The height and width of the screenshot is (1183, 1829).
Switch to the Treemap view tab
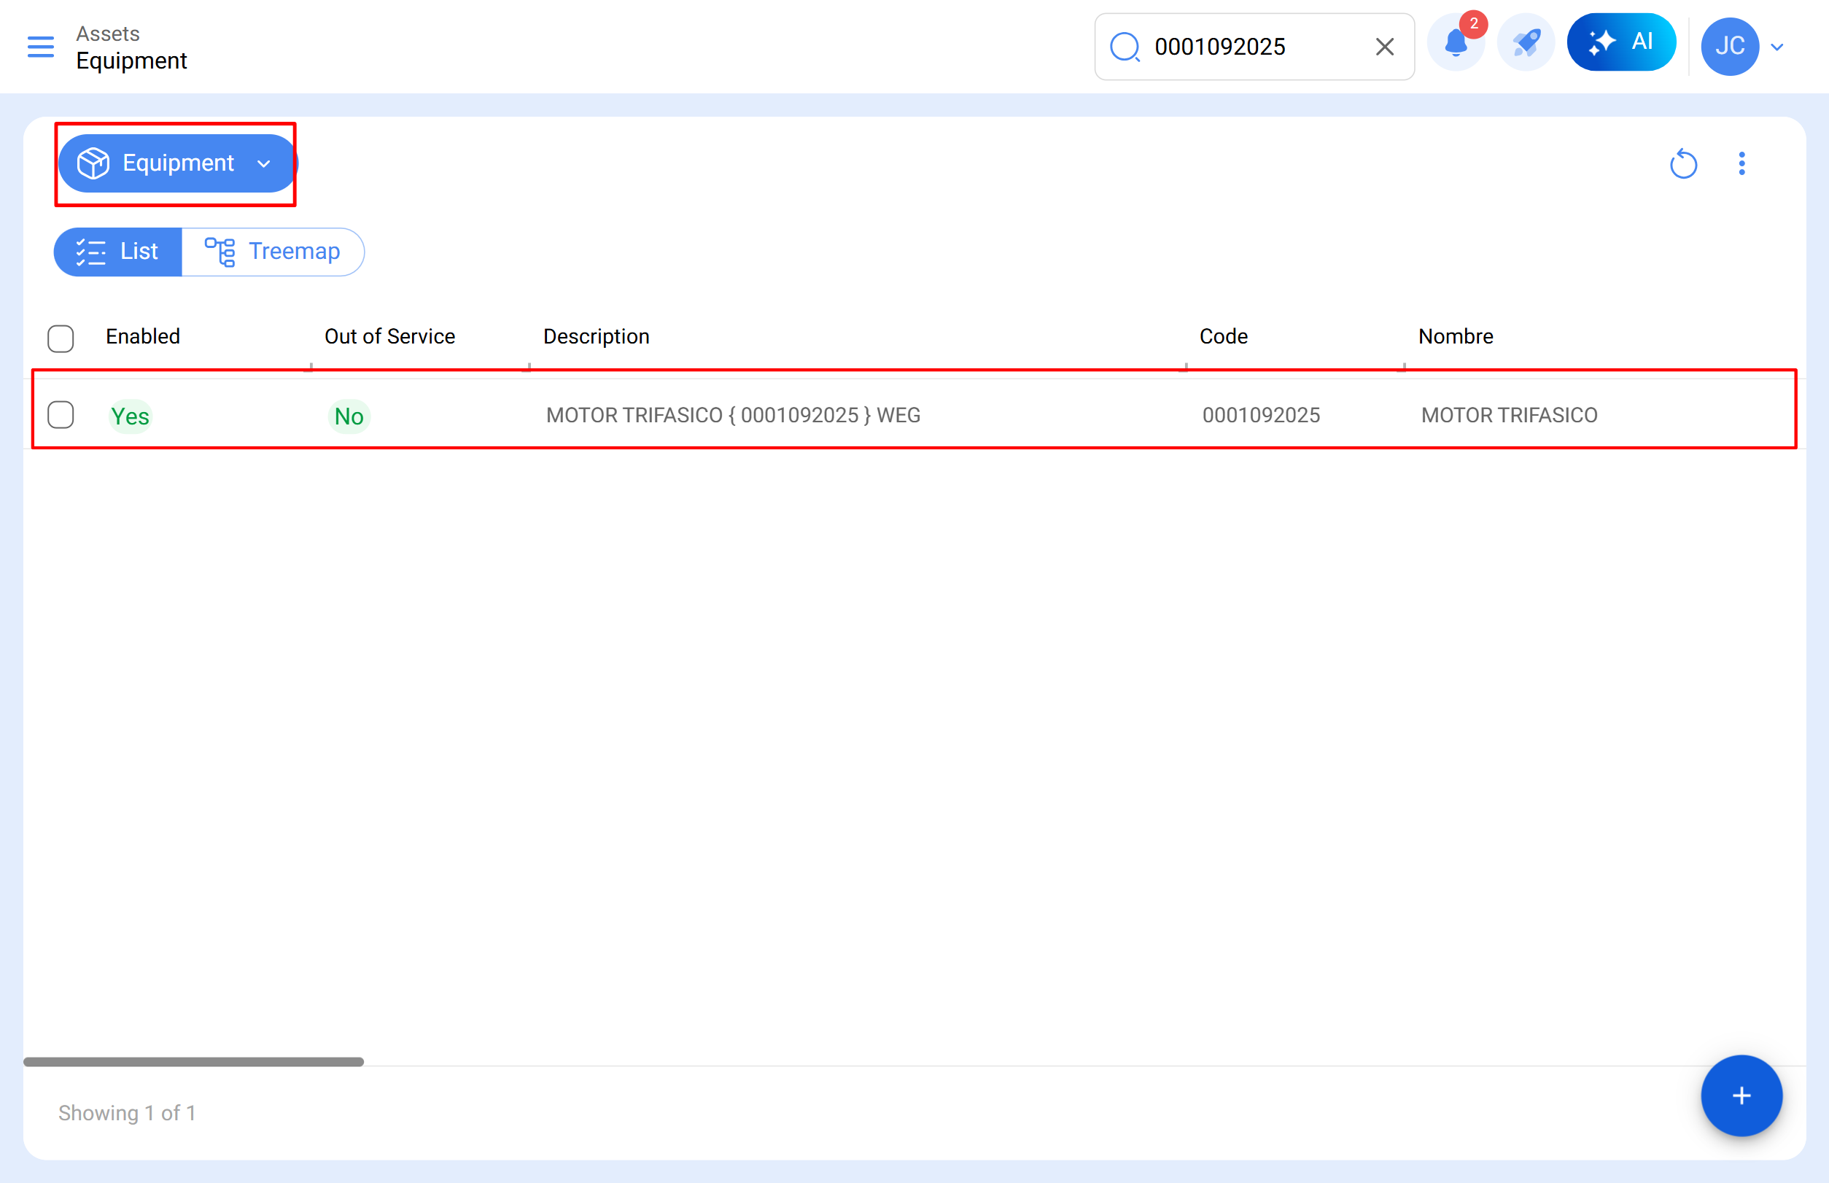[x=274, y=251]
